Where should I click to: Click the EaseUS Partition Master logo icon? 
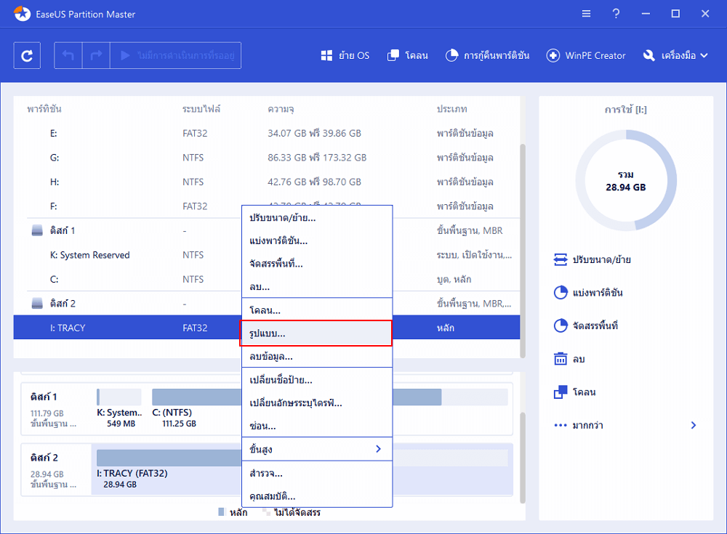pos(23,14)
